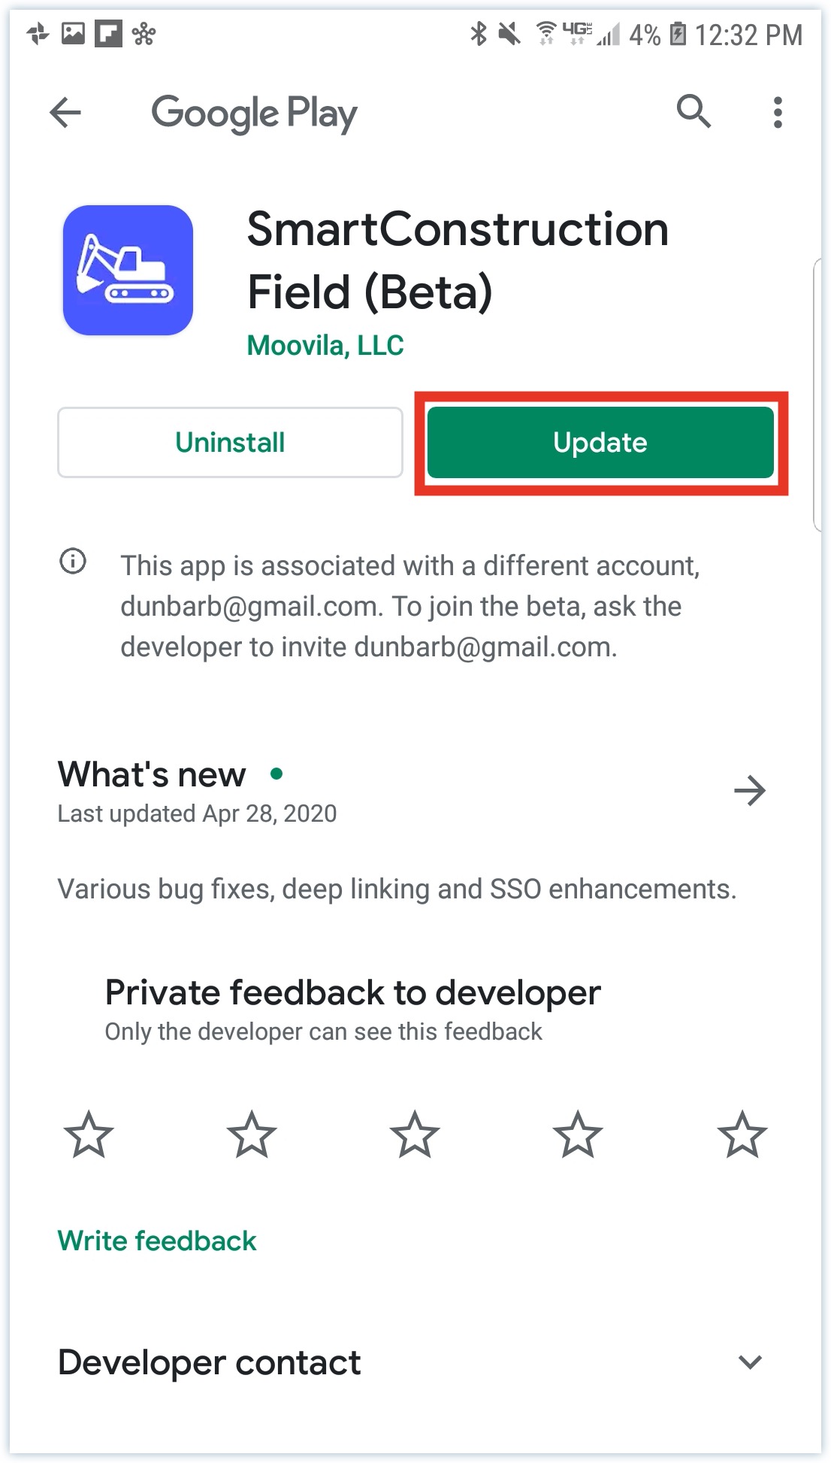The height and width of the screenshot is (1463, 831).
Task: Open the three-dot overflow menu
Action: click(778, 113)
